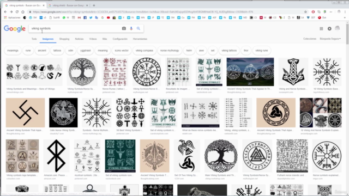Viewport: 349px width, 196px height.
Task: Switch to the Todo results tab
Action: pos(34,39)
